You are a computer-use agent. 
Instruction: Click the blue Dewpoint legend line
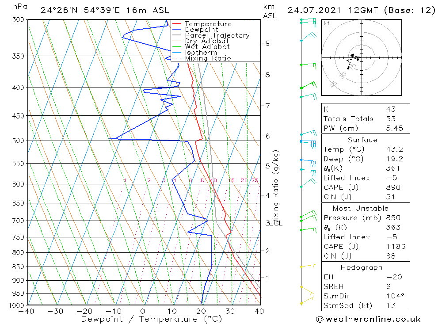(x=176, y=29)
